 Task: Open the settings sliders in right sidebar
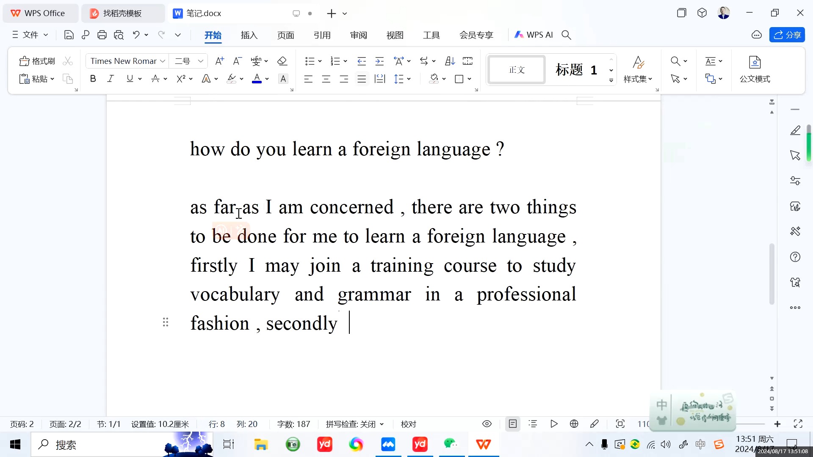click(795, 181)
